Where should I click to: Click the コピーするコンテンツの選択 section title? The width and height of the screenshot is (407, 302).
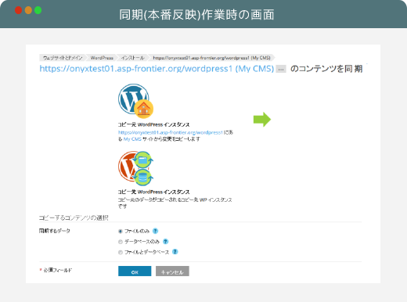(x=74, y=218)
